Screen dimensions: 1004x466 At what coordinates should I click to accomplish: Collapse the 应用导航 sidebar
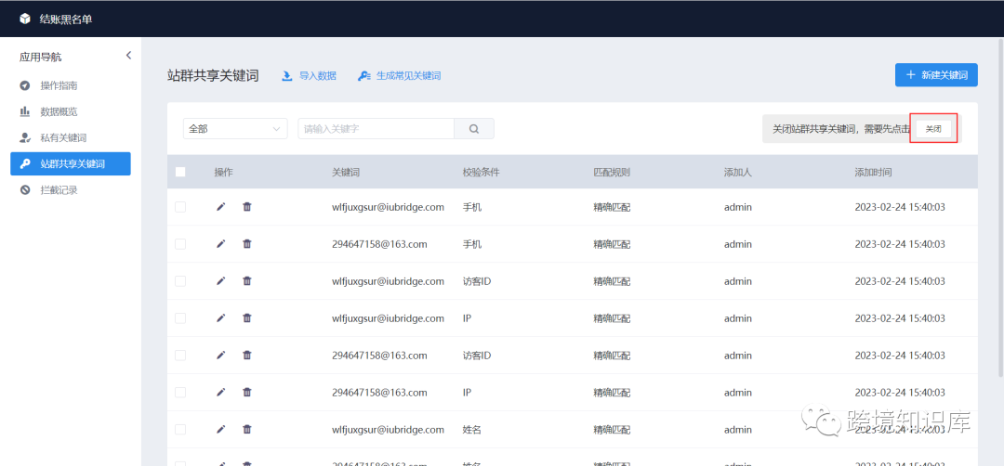(128, 56)
